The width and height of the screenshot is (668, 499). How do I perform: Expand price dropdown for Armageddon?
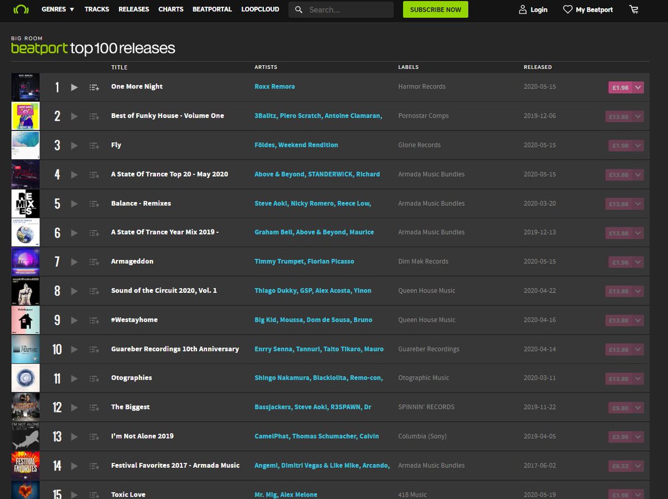[x=638, y=262]
